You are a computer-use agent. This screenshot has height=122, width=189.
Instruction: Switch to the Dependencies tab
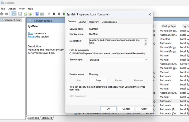pos(109,22)
